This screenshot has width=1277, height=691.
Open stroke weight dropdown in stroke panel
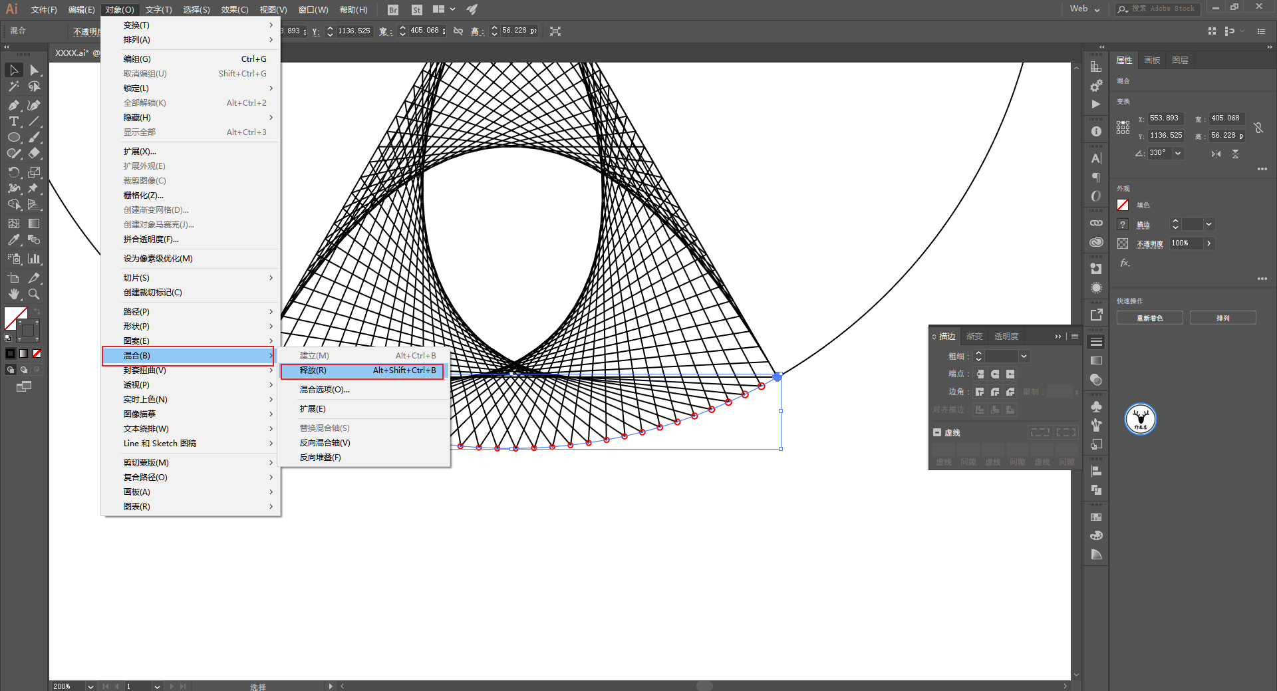click(x=1024, y=356)
